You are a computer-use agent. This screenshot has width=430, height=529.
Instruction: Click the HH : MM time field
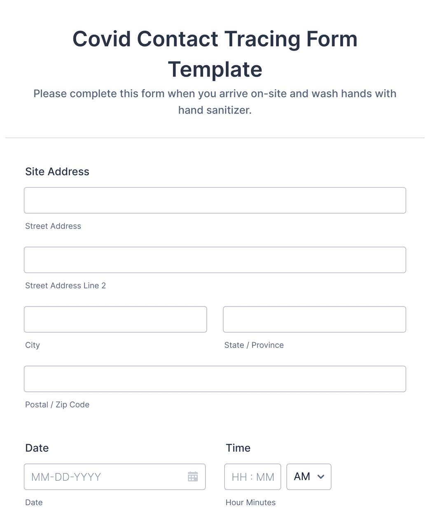pyautogui.click(x=252, y=477)
